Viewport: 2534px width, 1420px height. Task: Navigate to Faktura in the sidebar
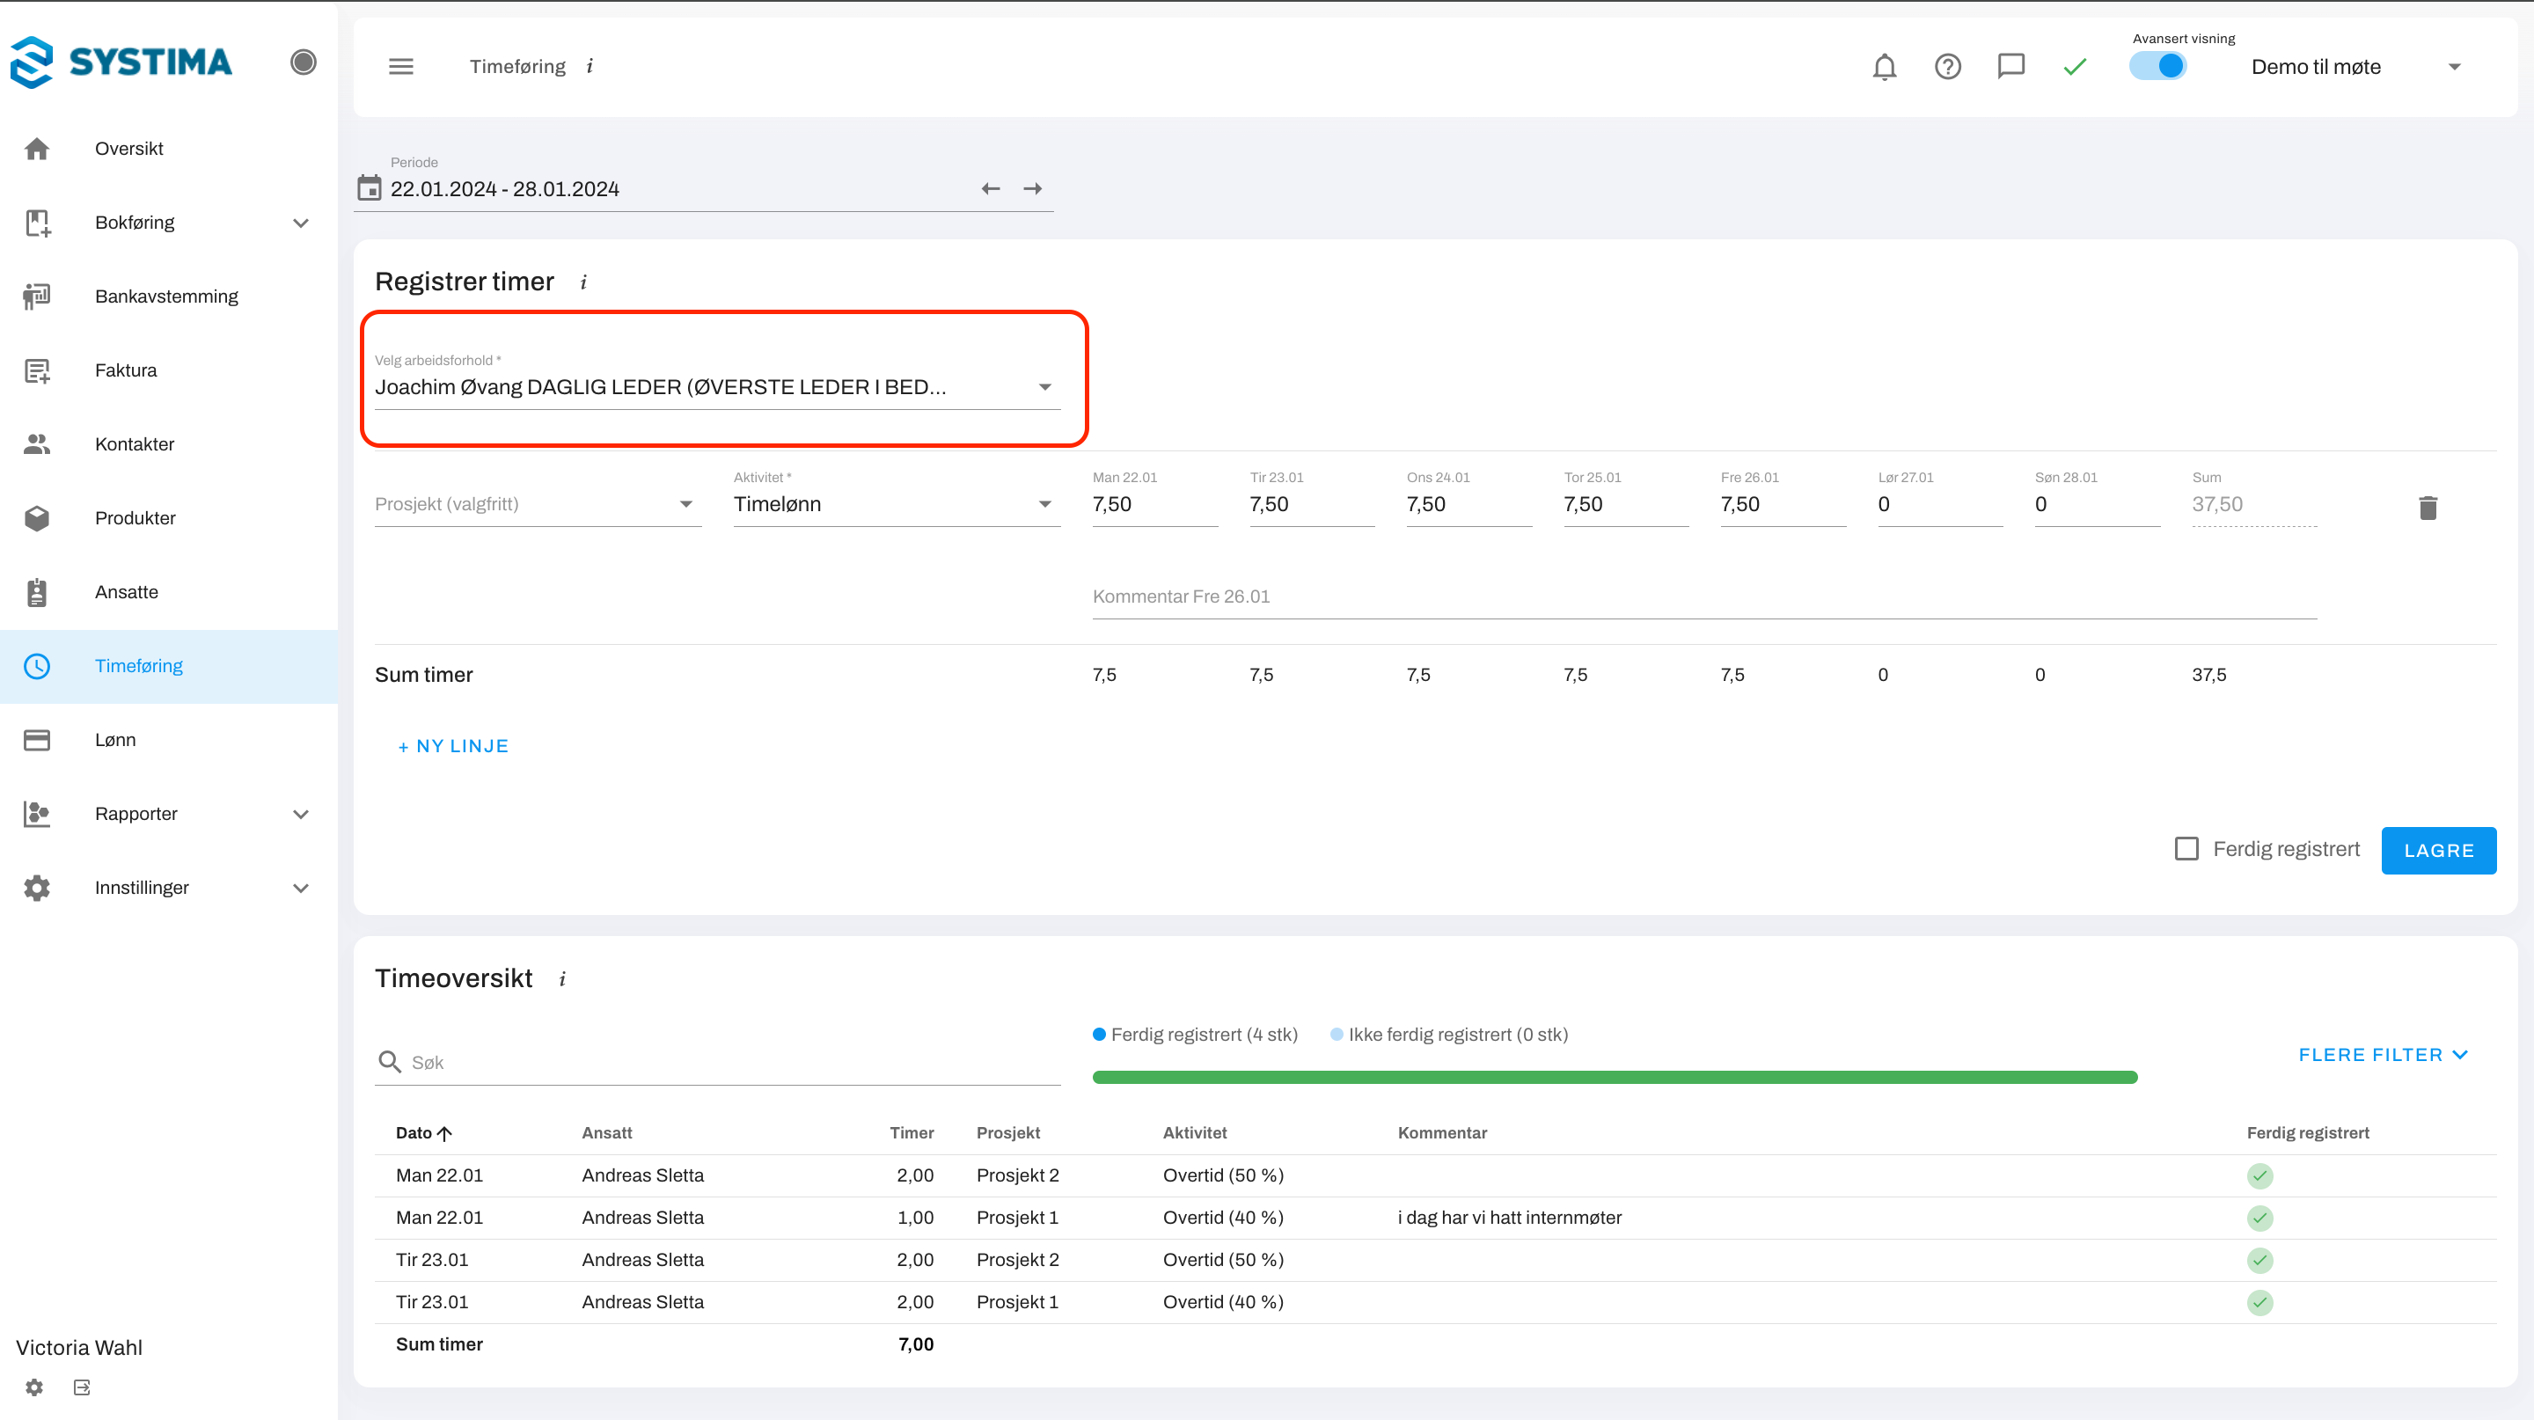pos(126,370)
